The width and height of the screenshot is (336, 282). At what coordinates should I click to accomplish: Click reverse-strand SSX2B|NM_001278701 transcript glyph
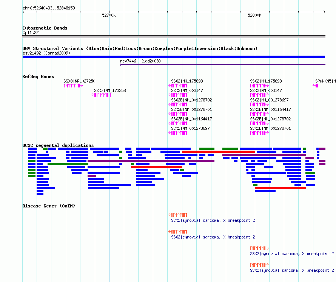[x=178, y=114]
